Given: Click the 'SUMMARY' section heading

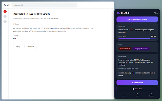Looking at the screenshot, I should pyautogui.click(x=122, y=57).
